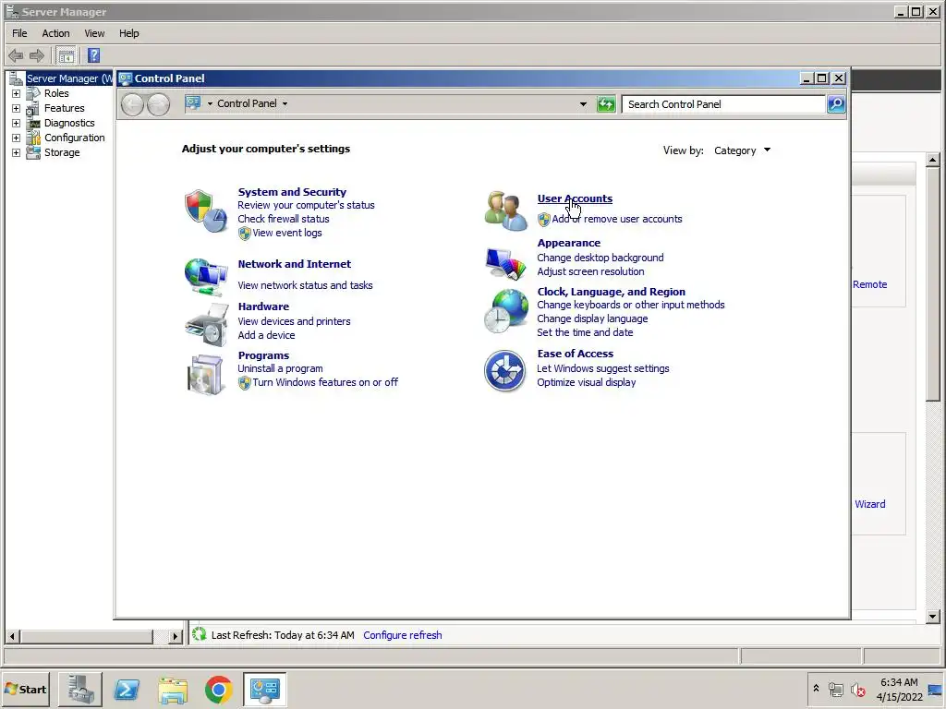Open the Network and Internet globe icon
This screenshot has width=946, height=709.
point(206,276)
